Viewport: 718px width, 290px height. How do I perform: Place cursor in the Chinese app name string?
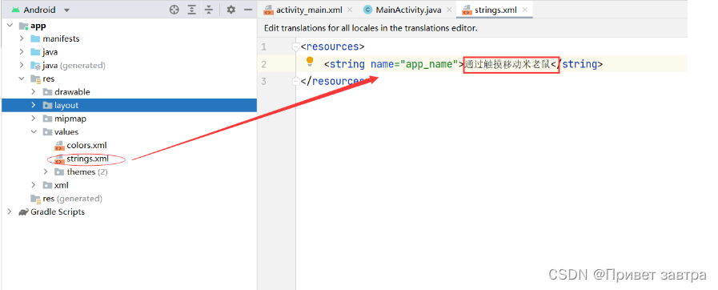click(x=507, y=65)
